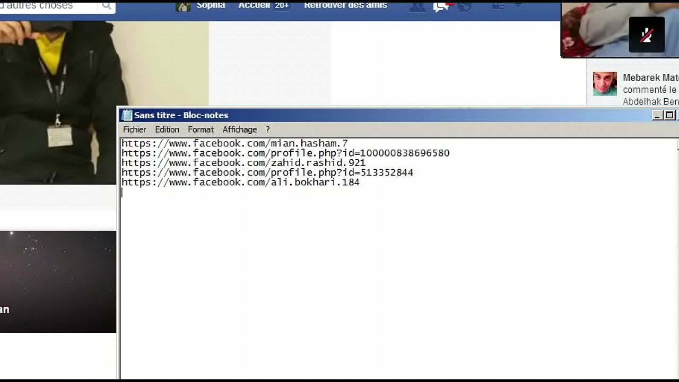This screenshot has width=679, height=382.
Task: Click the Facebook search magnifier icon
Action: coord(107,6)
